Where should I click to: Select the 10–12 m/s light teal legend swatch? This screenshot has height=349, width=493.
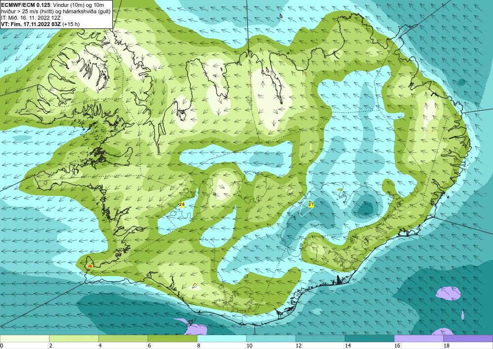[x=271, y=339]
